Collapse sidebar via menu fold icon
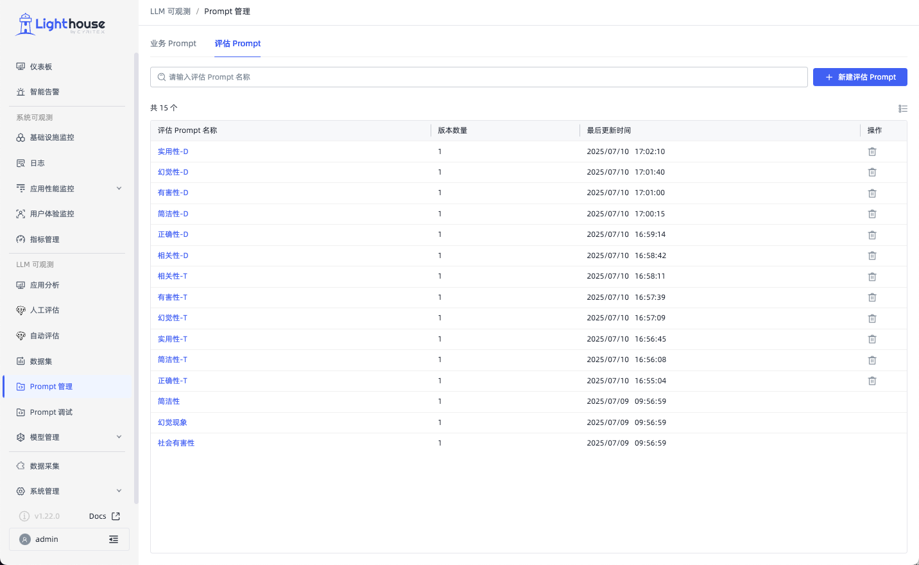Viewport: 919px width, 565px height. click(114, 539)
